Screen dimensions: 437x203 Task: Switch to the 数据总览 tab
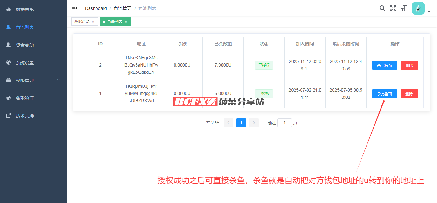coord(82,22)
